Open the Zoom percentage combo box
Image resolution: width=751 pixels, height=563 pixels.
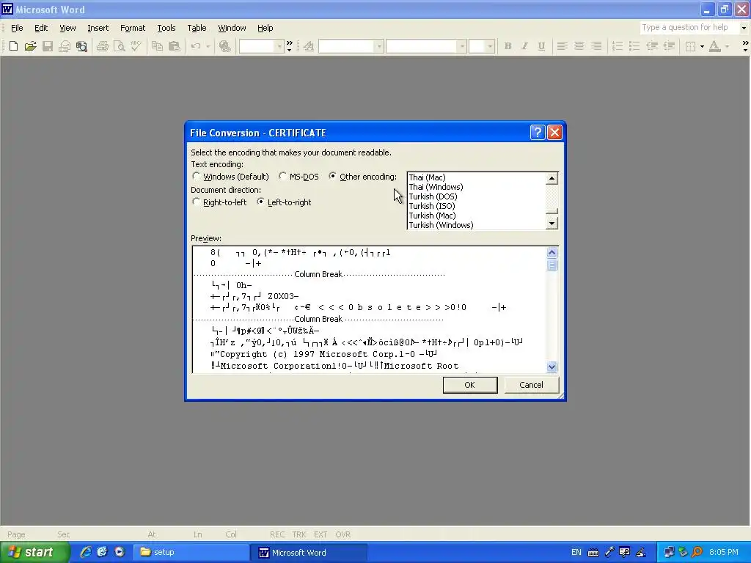(x=262, y=46)
